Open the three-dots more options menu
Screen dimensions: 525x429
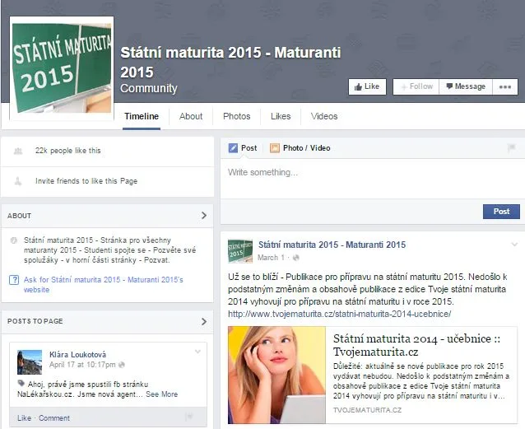pos(505,86)
